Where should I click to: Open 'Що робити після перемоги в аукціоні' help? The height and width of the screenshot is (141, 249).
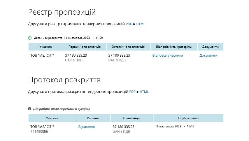pyautogui.click(x=61, y=109)
